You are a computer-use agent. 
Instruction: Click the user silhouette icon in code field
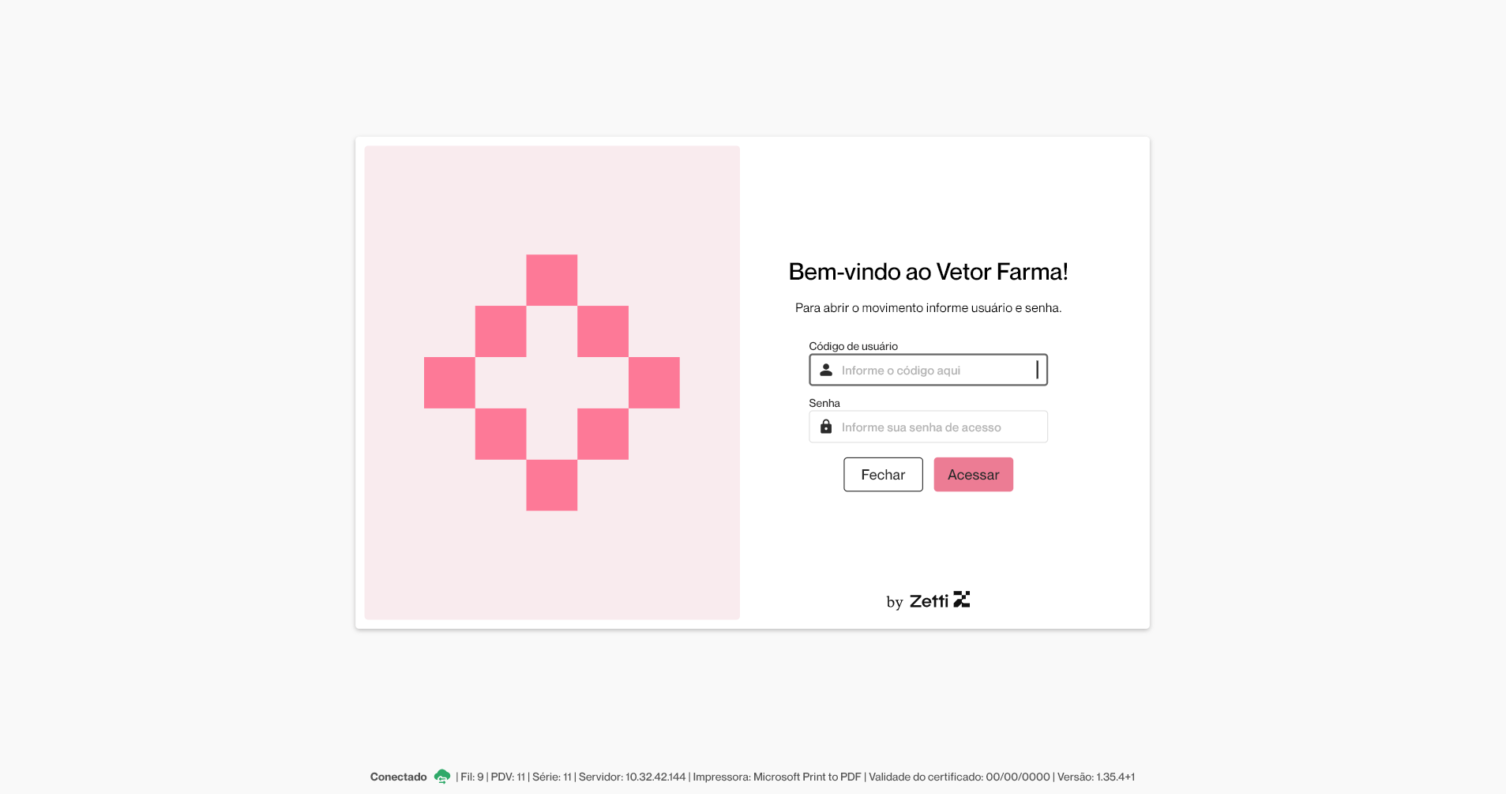[826, 370]
